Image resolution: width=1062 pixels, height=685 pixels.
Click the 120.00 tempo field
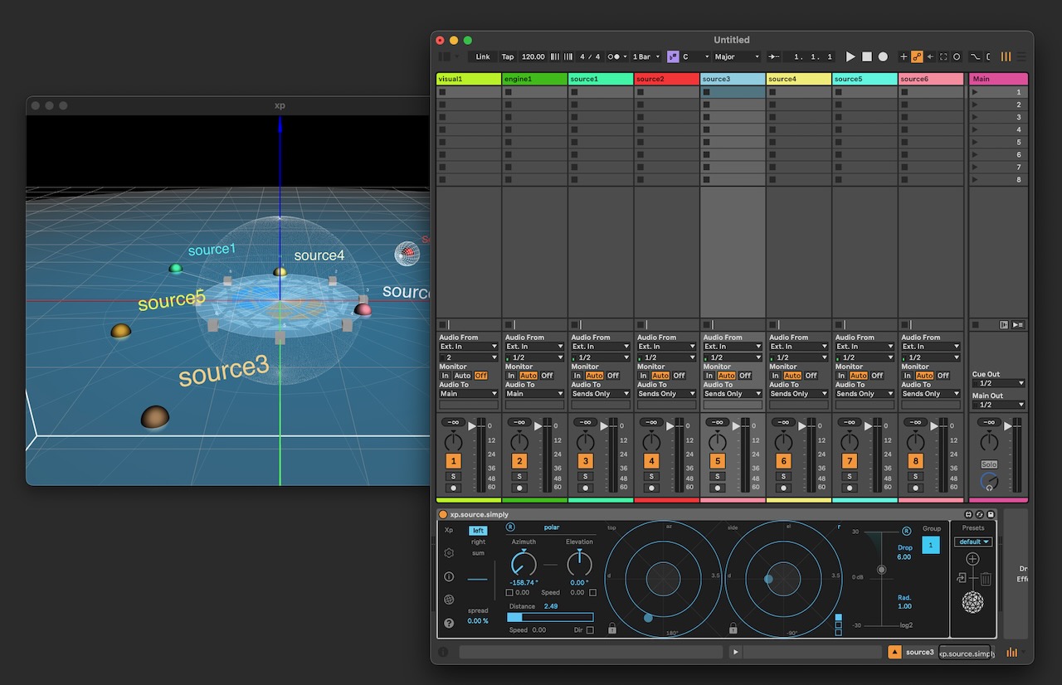tap(533, 56)
